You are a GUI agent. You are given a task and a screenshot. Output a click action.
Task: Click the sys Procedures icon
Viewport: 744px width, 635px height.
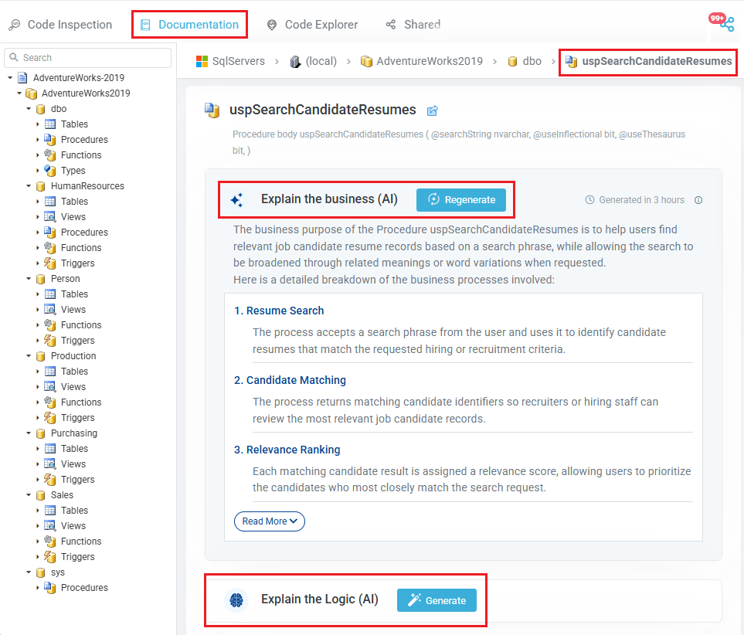click(49, 588)
